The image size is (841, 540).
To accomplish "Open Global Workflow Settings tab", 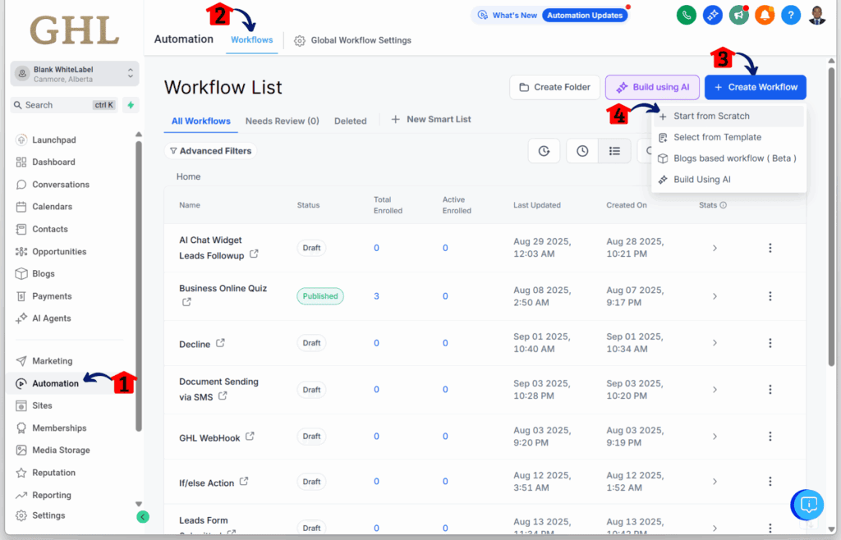I will (x=352, y=41).
